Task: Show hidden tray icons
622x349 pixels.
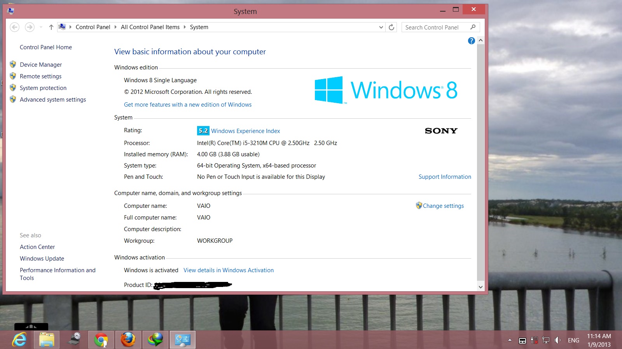Action: click(510, 340)
